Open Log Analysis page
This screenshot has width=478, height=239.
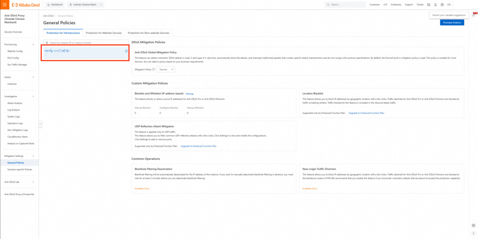[x=14, y=110]
